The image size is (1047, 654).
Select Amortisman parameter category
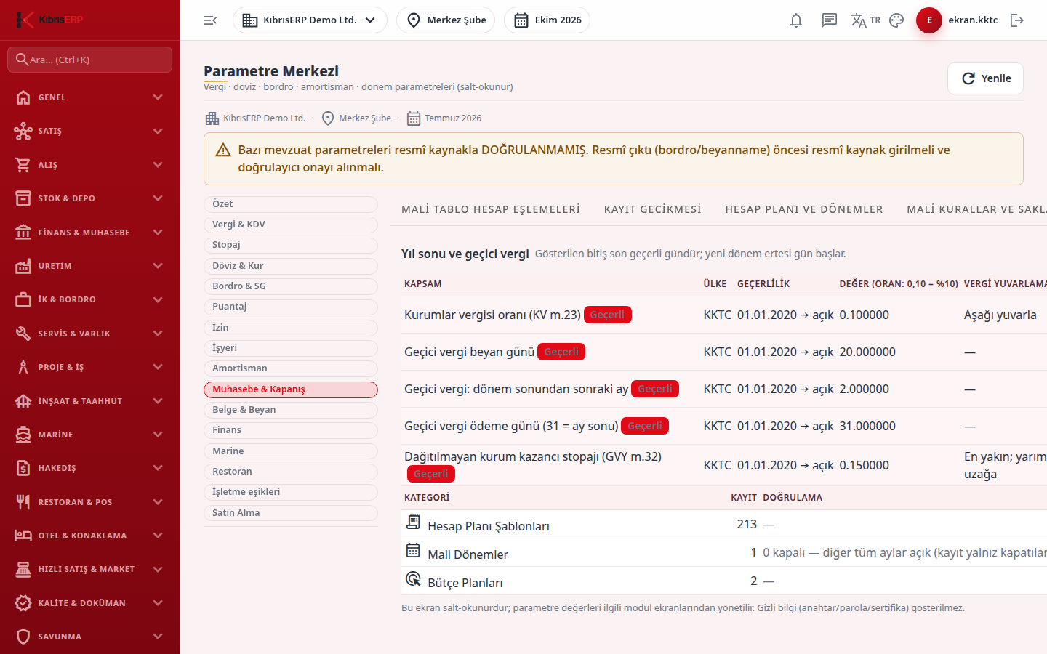tap(291, 368)
